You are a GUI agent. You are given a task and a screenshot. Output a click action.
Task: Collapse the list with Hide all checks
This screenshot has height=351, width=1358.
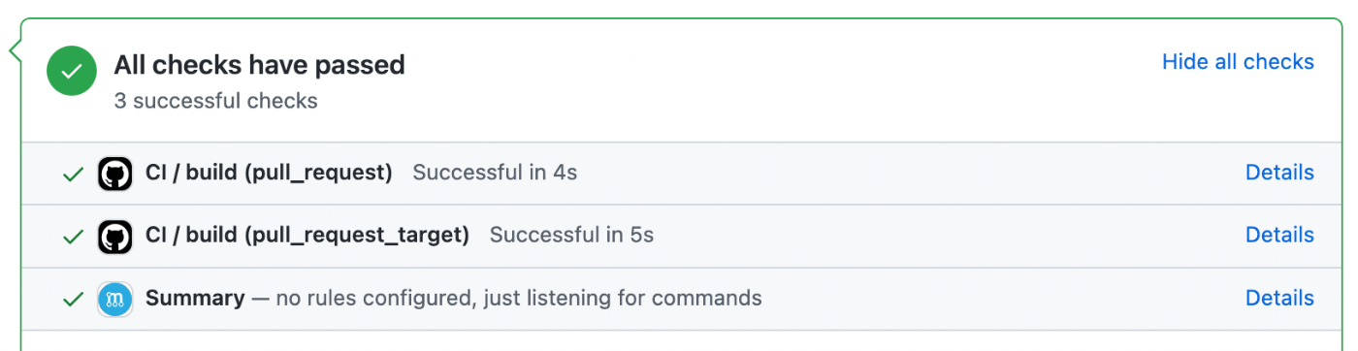pyautogui.click(x=1238, y=62)
